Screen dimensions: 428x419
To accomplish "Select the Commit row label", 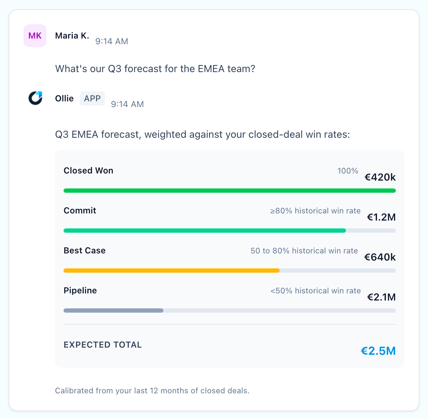I will [80, 211].
